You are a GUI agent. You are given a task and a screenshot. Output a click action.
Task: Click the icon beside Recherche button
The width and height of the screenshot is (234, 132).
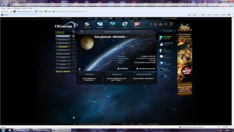tap(73, 50)
